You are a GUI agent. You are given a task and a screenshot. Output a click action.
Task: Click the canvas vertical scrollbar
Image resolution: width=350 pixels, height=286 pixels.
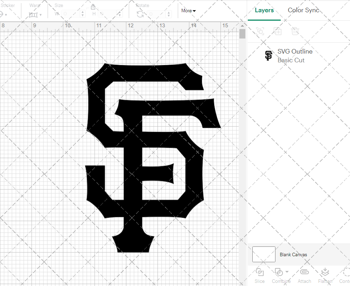(x=242, y=34)
